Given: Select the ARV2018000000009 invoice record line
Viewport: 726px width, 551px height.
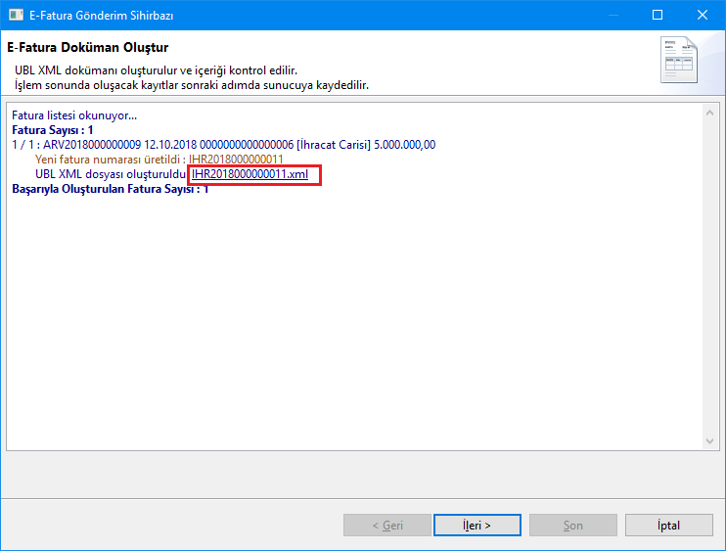Looking at the screenshot, I should [x=223, y=145].
